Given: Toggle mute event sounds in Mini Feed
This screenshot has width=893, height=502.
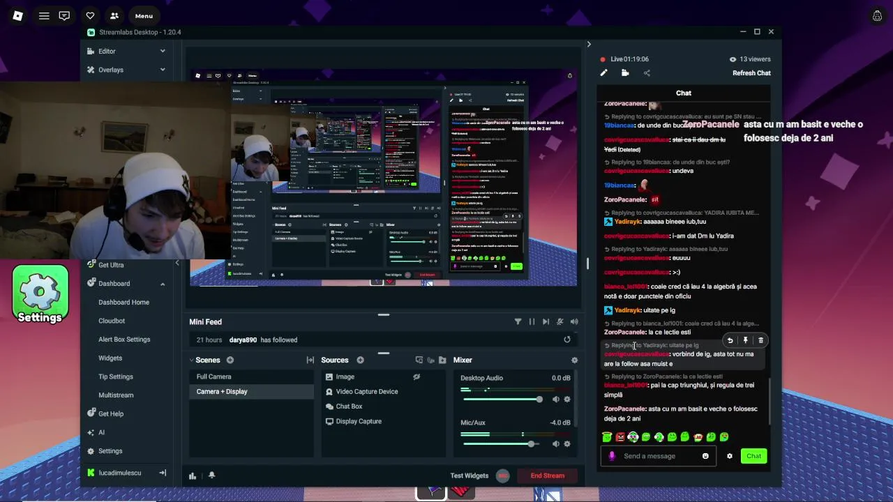Looking at the screenshot, I should (560, 321).
